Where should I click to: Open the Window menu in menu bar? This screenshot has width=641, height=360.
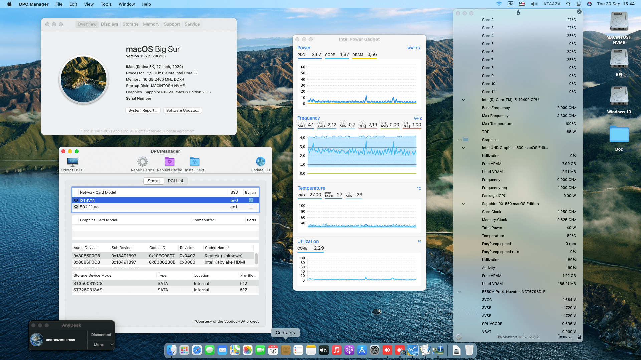coord(127,4)
